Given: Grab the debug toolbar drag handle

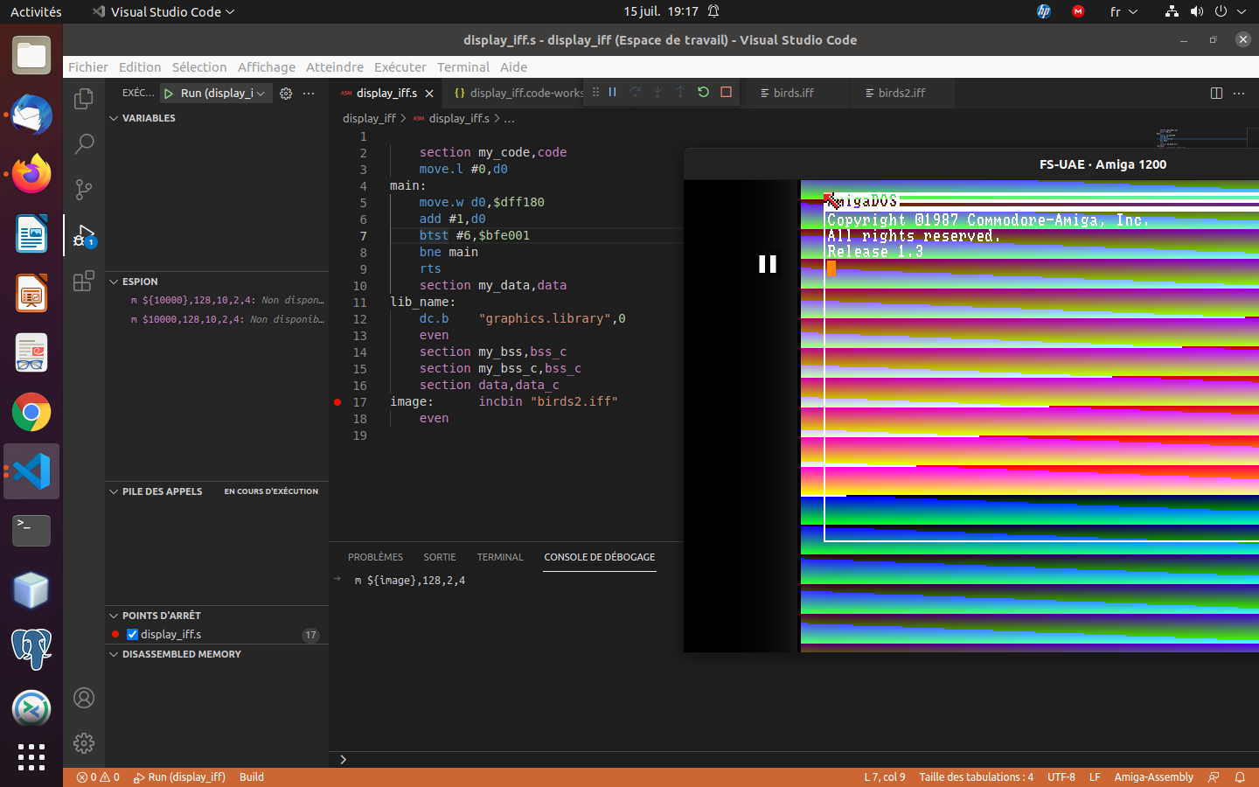Looking at the screenshot, I should point(595,92).
